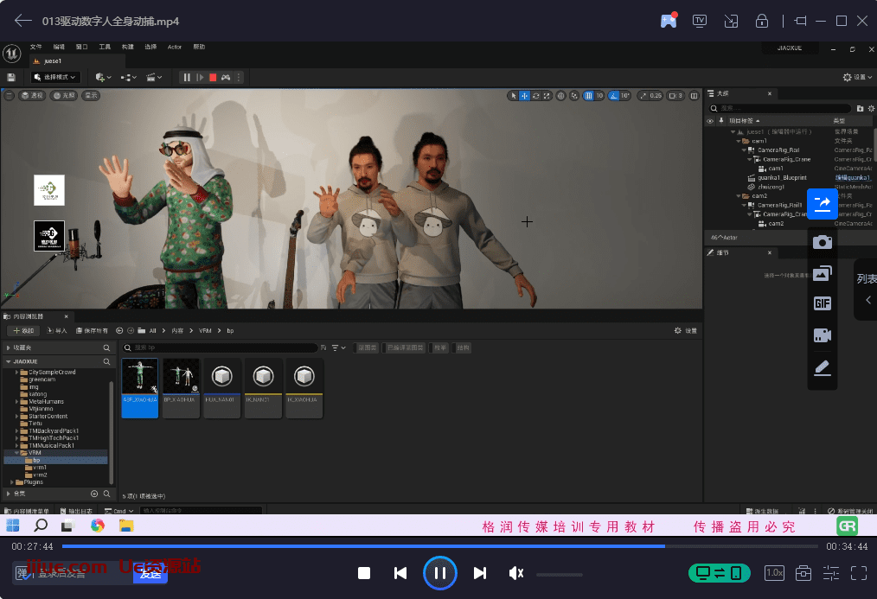Enter fullscreen mode

coord(858,573)
